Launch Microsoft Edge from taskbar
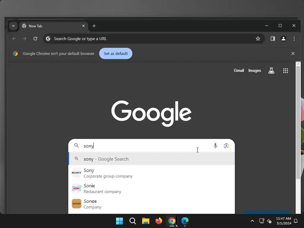This screenshot has width=304, height=228. [185, 221]
